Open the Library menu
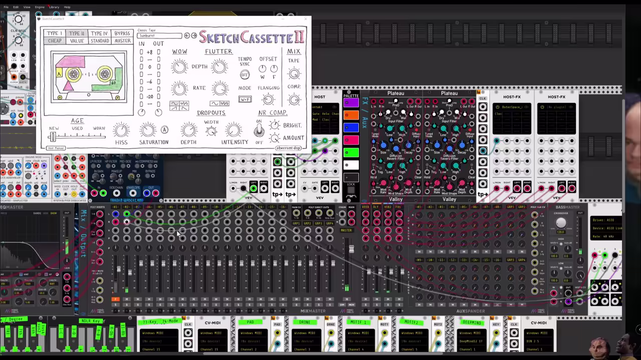The image size is (641, 360). [54, 7]
